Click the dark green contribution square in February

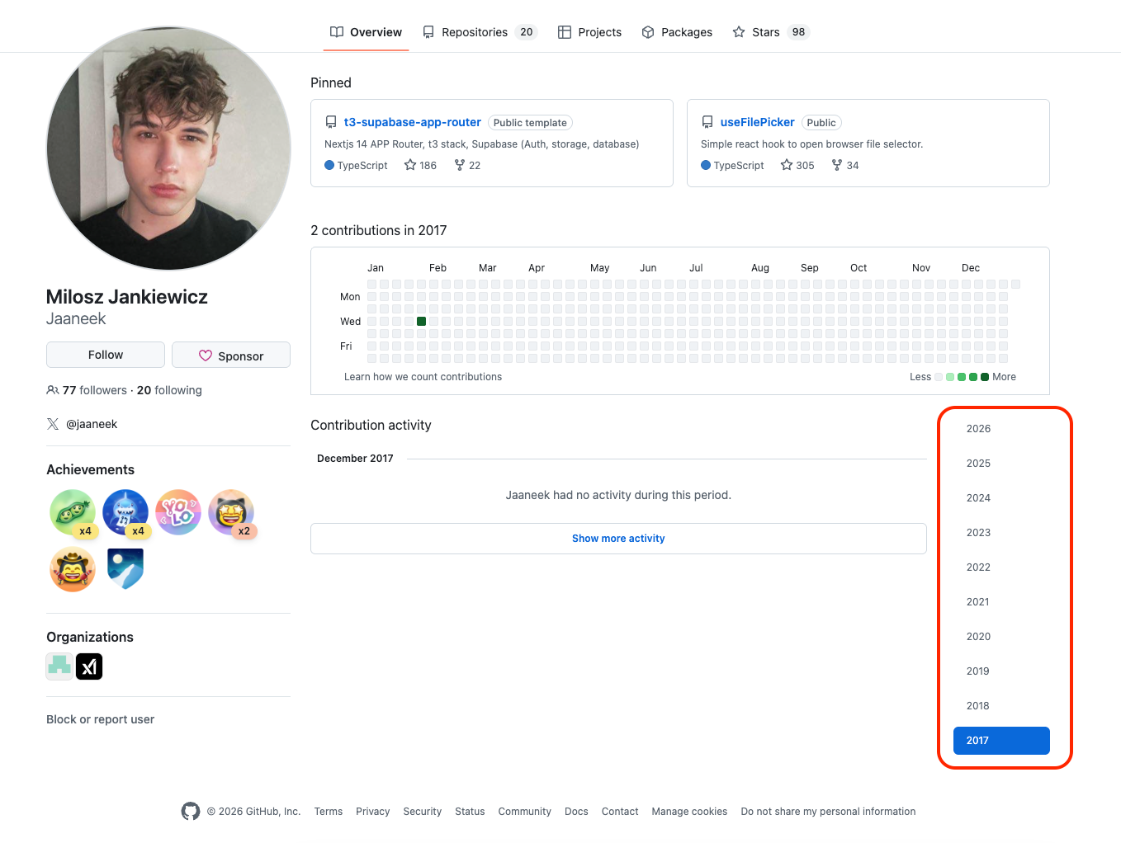point(421,321)
